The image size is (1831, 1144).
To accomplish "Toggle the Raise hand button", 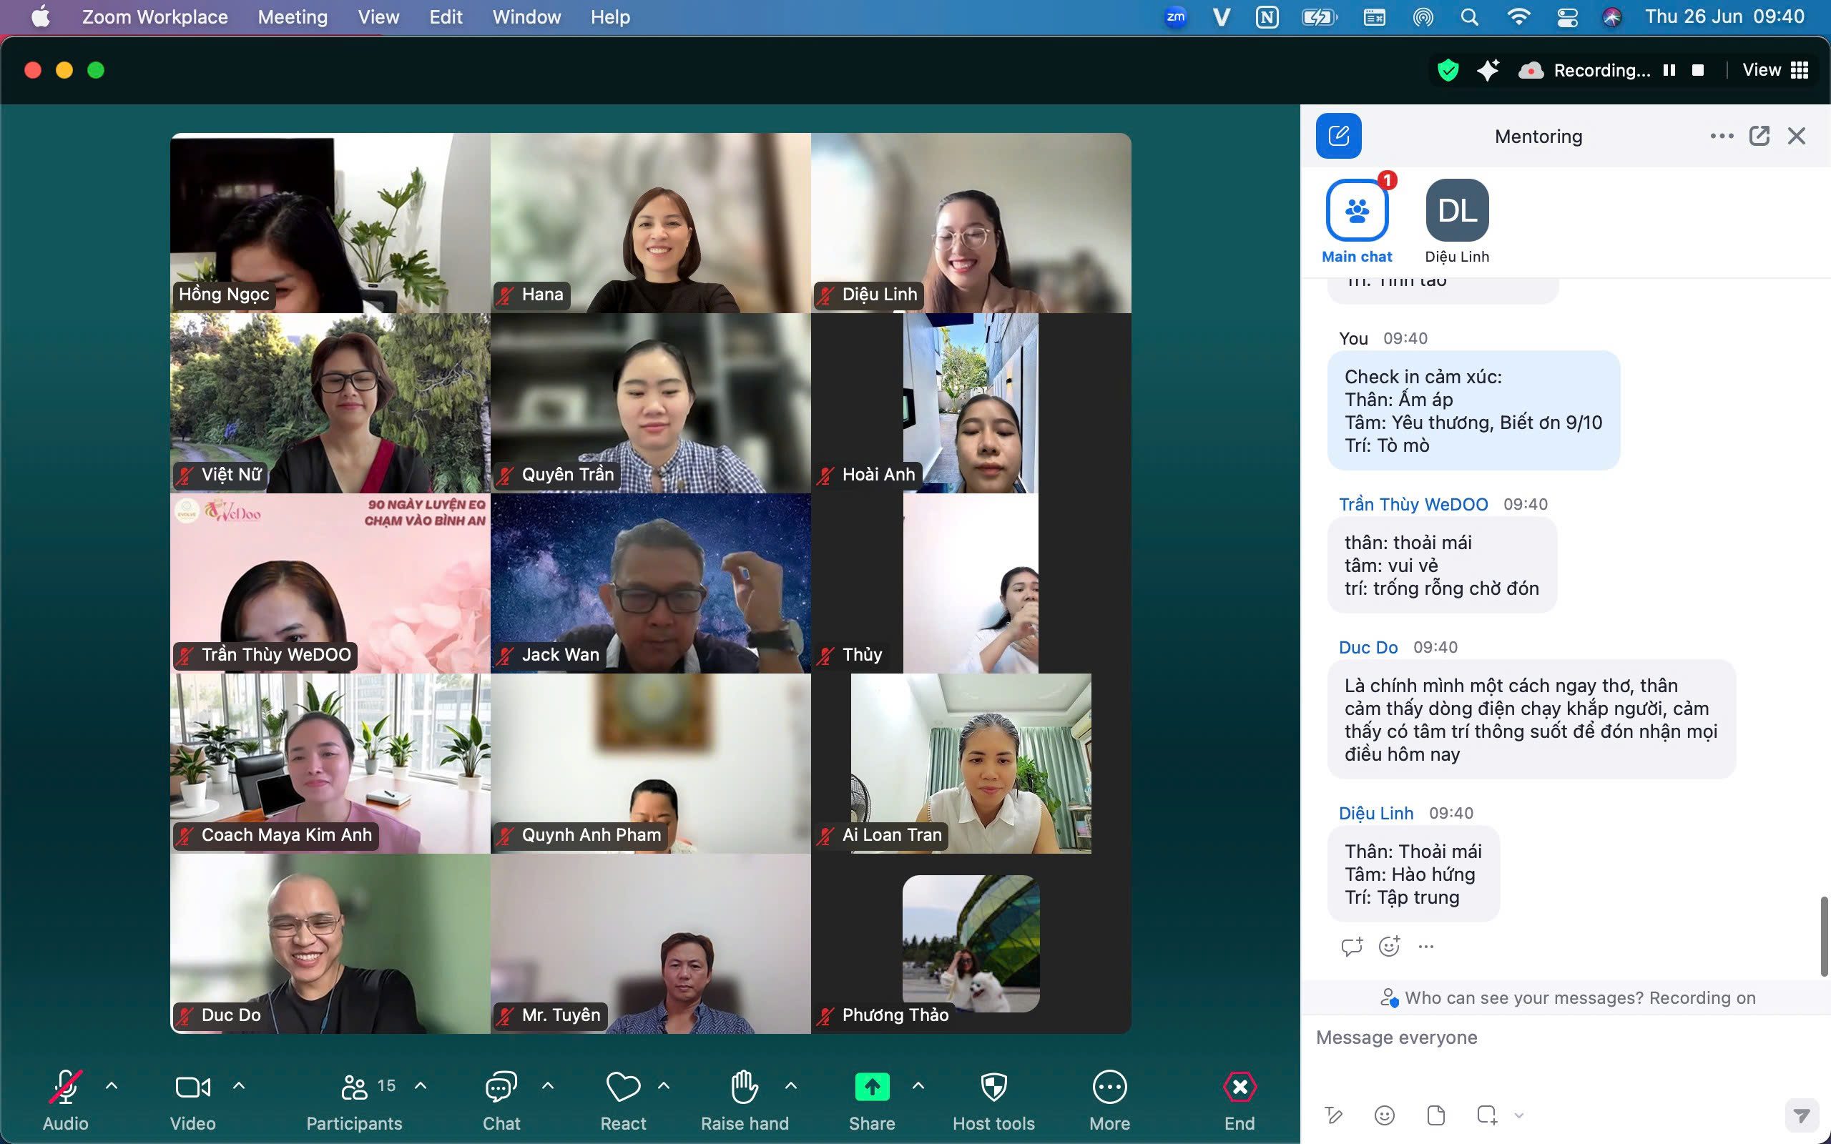I will point(745,1100).
